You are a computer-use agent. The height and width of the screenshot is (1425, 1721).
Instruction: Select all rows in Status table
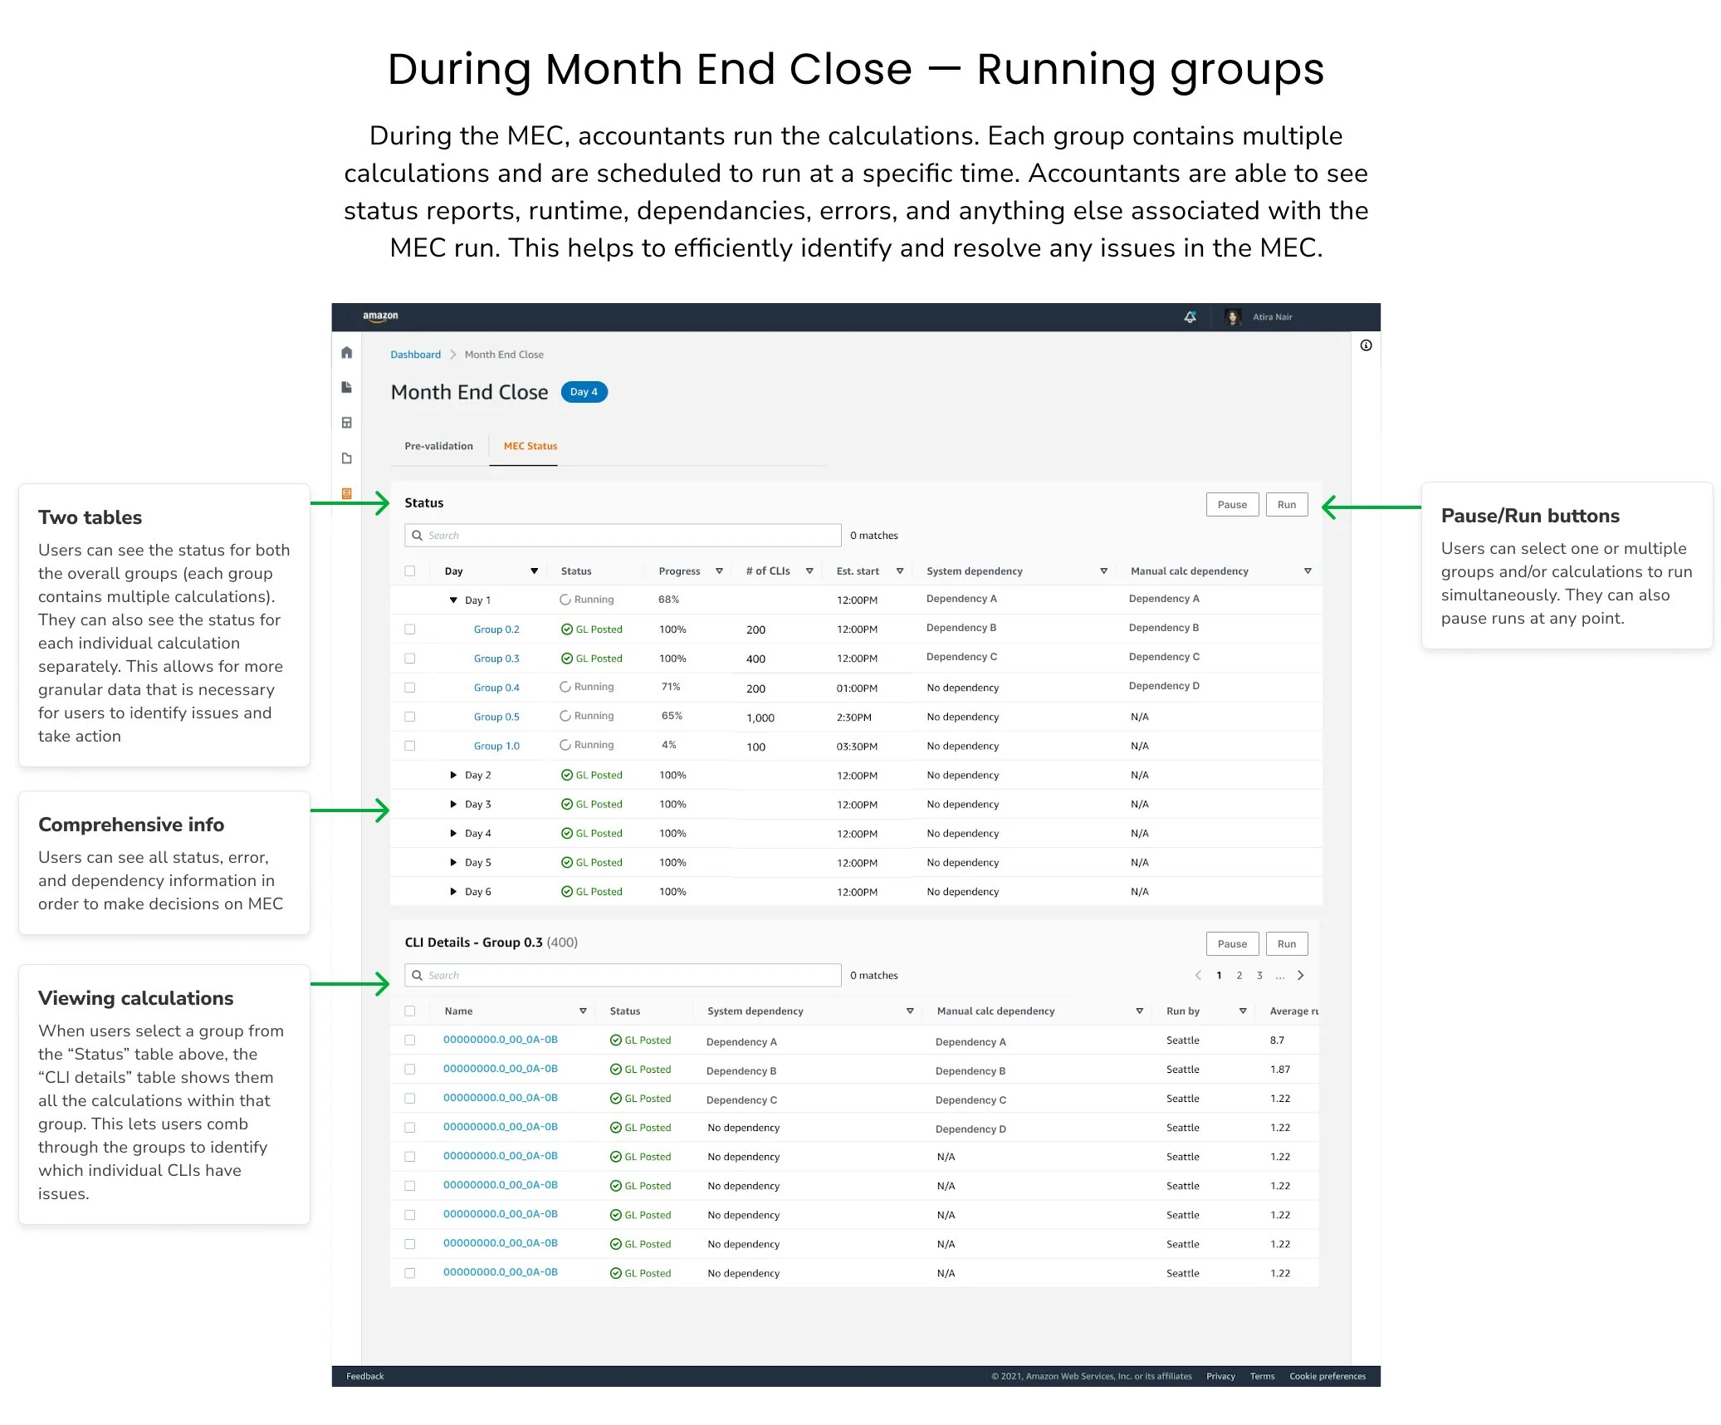coord(410,570)
